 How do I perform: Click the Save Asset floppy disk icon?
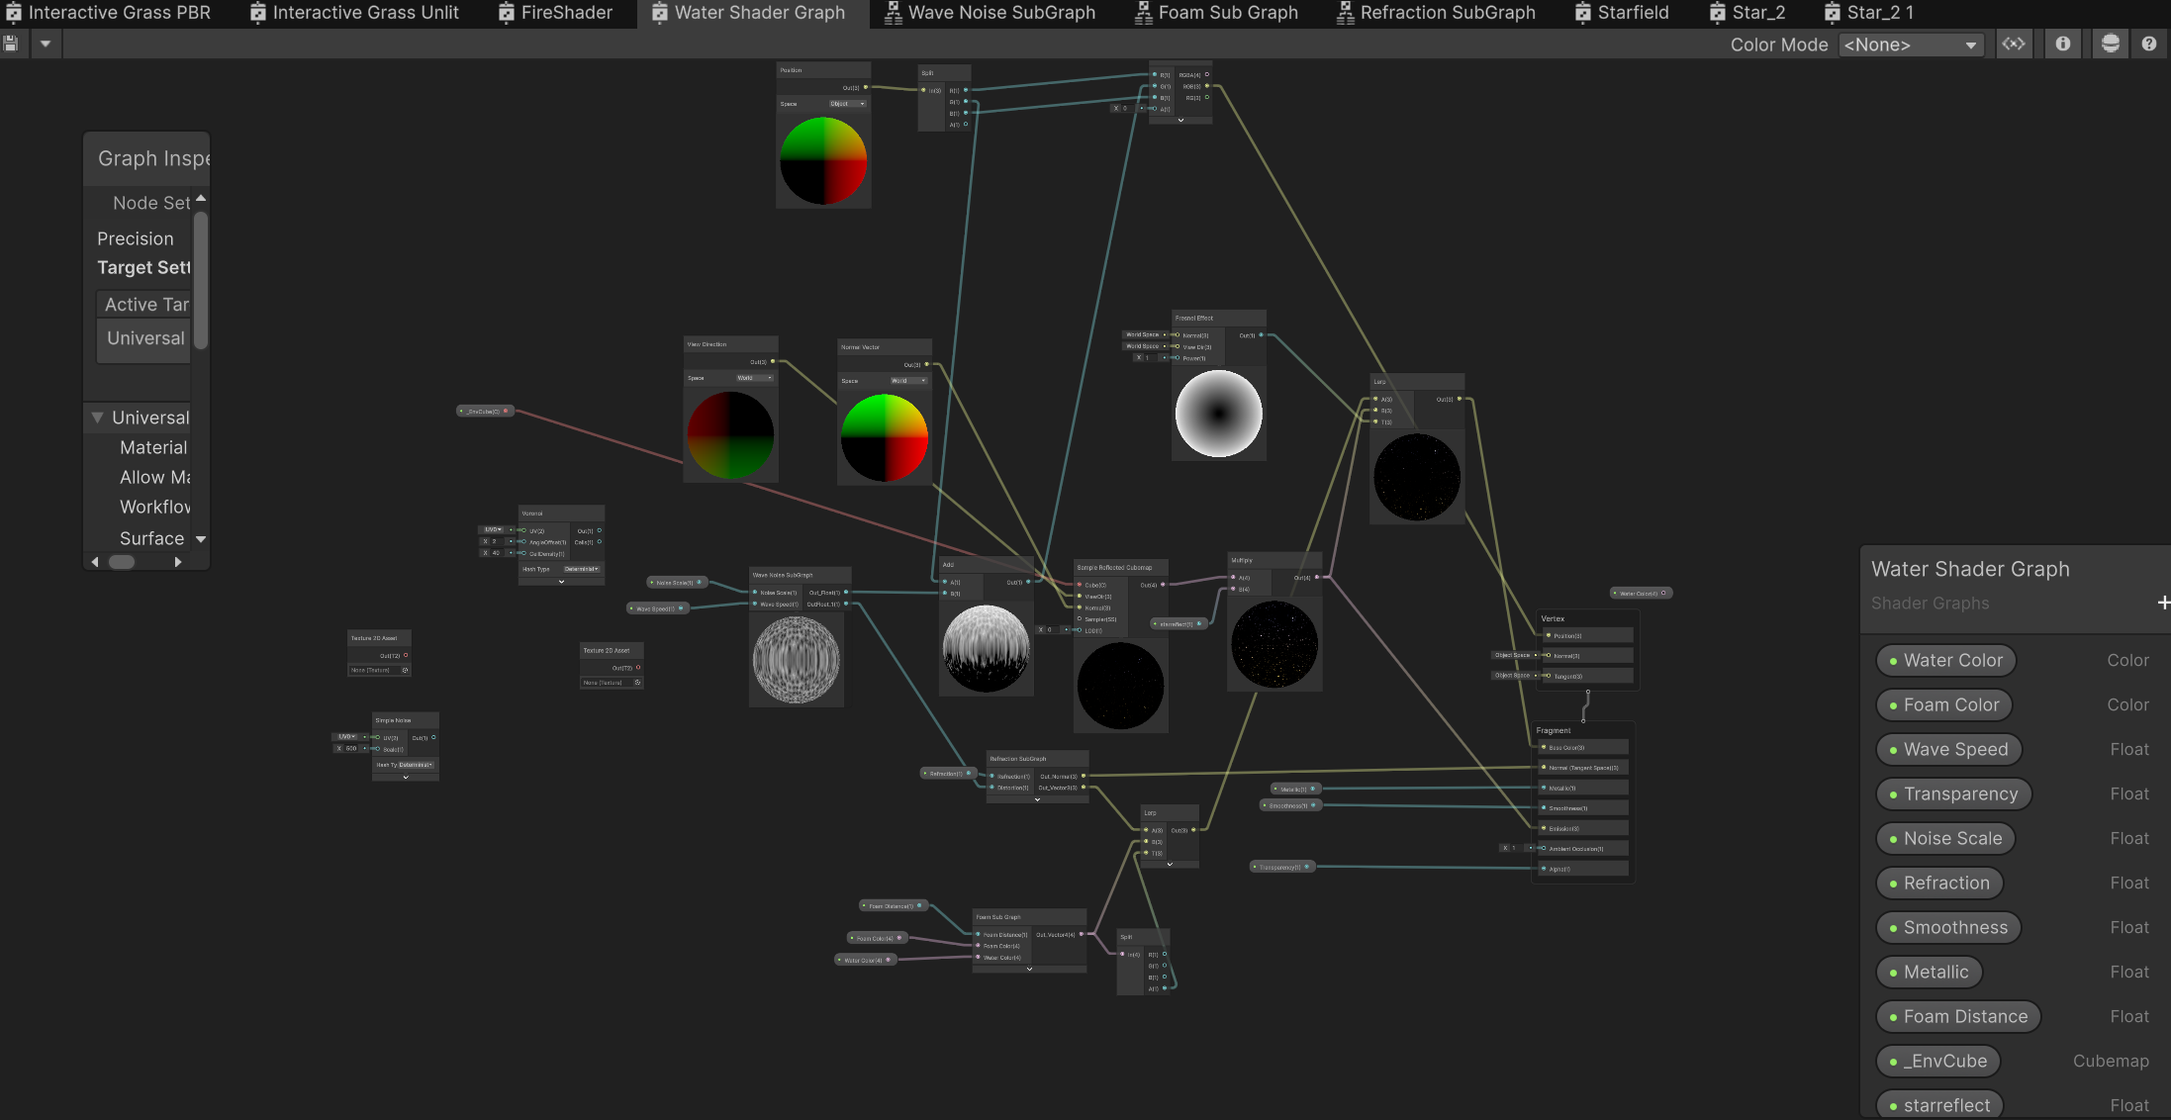[x=12, y=44]
